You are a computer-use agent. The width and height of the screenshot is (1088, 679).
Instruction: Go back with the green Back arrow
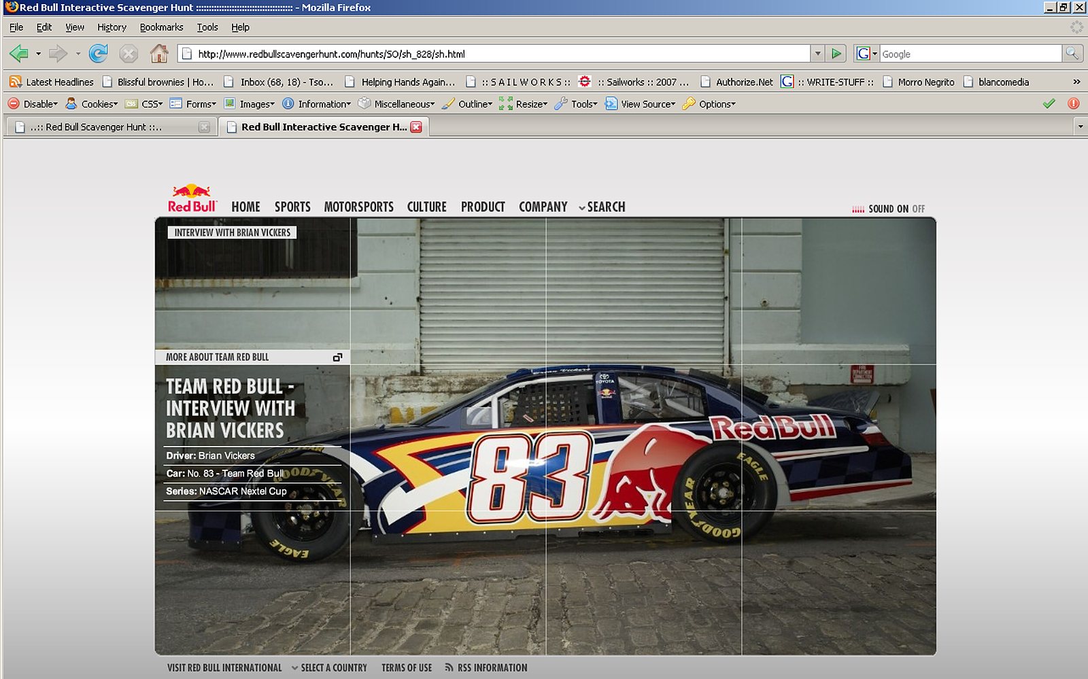coord(19,53)
